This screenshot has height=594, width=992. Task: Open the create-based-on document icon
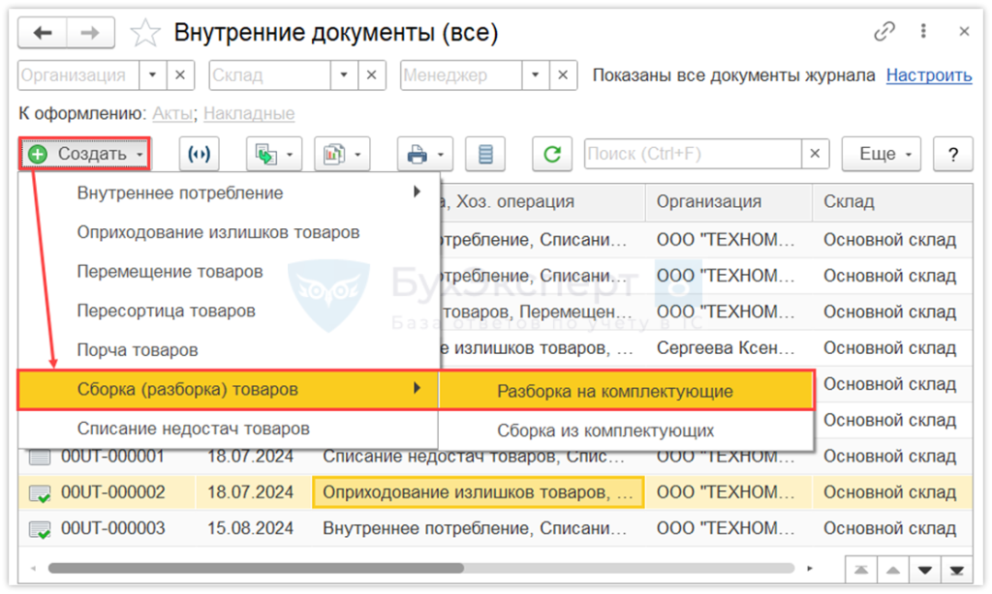click(x=274, y=154)
